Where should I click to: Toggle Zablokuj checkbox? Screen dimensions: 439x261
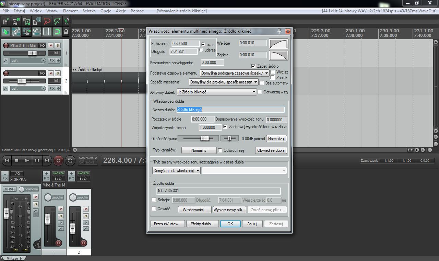coord(273,78)
